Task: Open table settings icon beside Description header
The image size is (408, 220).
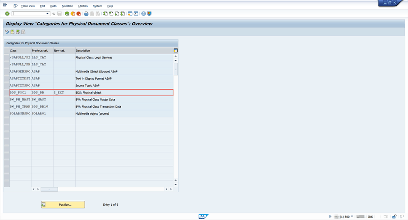Action: pos(175,51)
